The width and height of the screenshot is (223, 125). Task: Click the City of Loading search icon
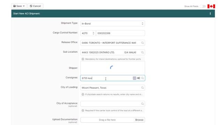tap(143, 88)
